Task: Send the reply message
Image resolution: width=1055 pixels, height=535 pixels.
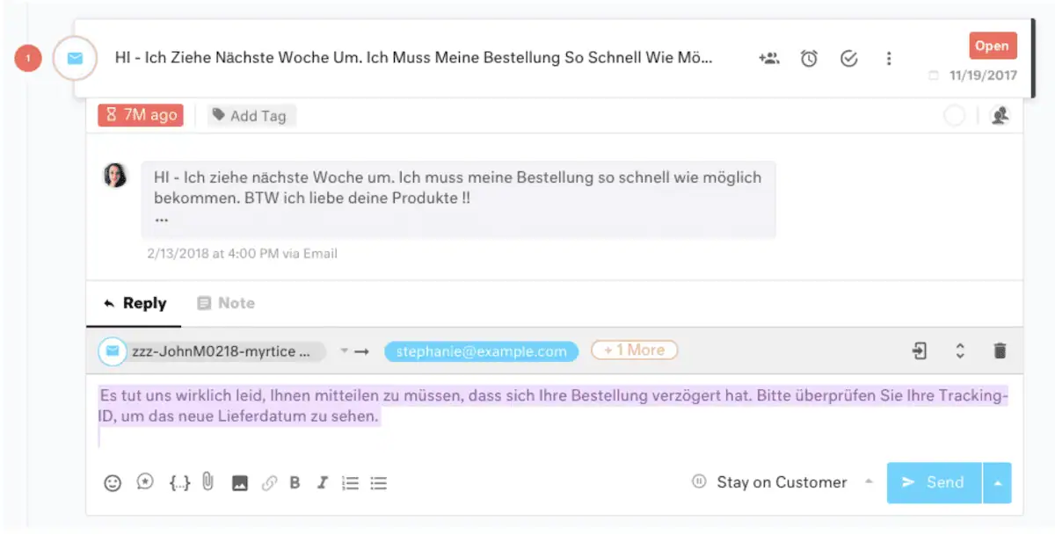Action: tap(934, 482)
